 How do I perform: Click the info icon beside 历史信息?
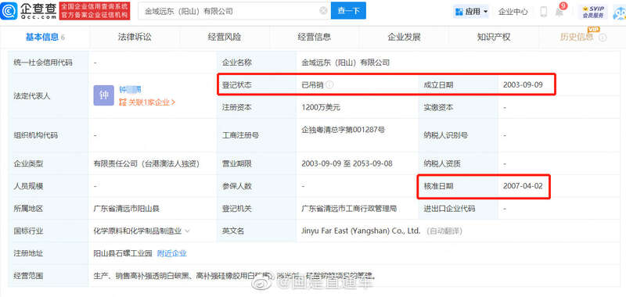tap(603, 38)
